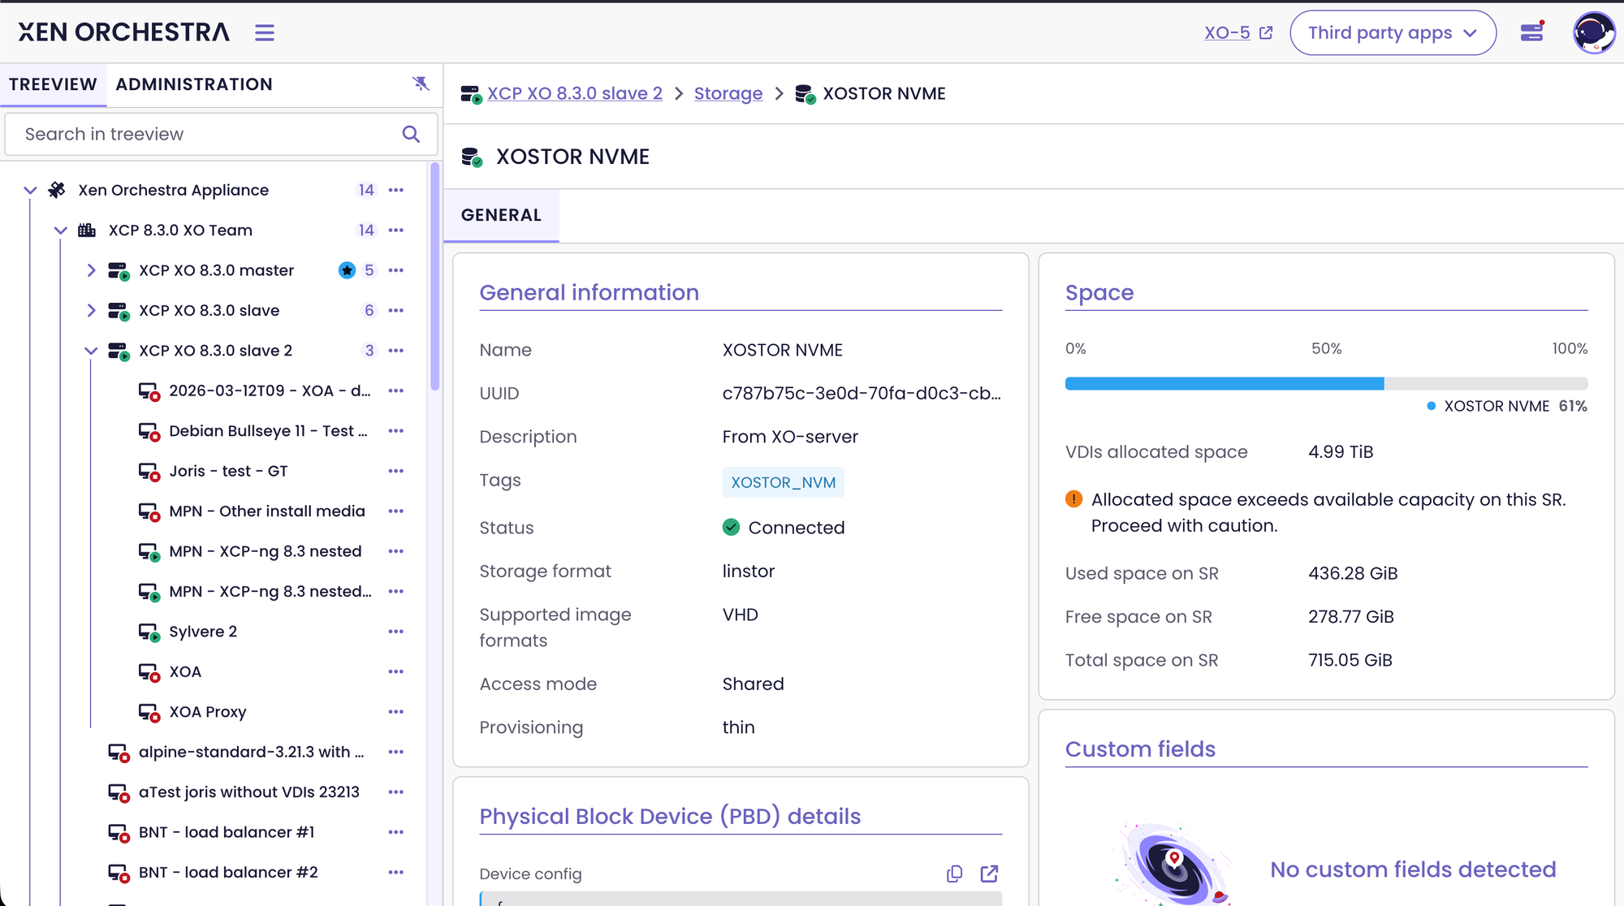Open more options for Joris - test - GT
Screen dimensions: 1624x906
pyautogui.click(x=396, y=471)
